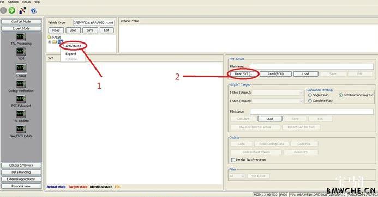Open the FSC-Extended module icon

point(21,99)
